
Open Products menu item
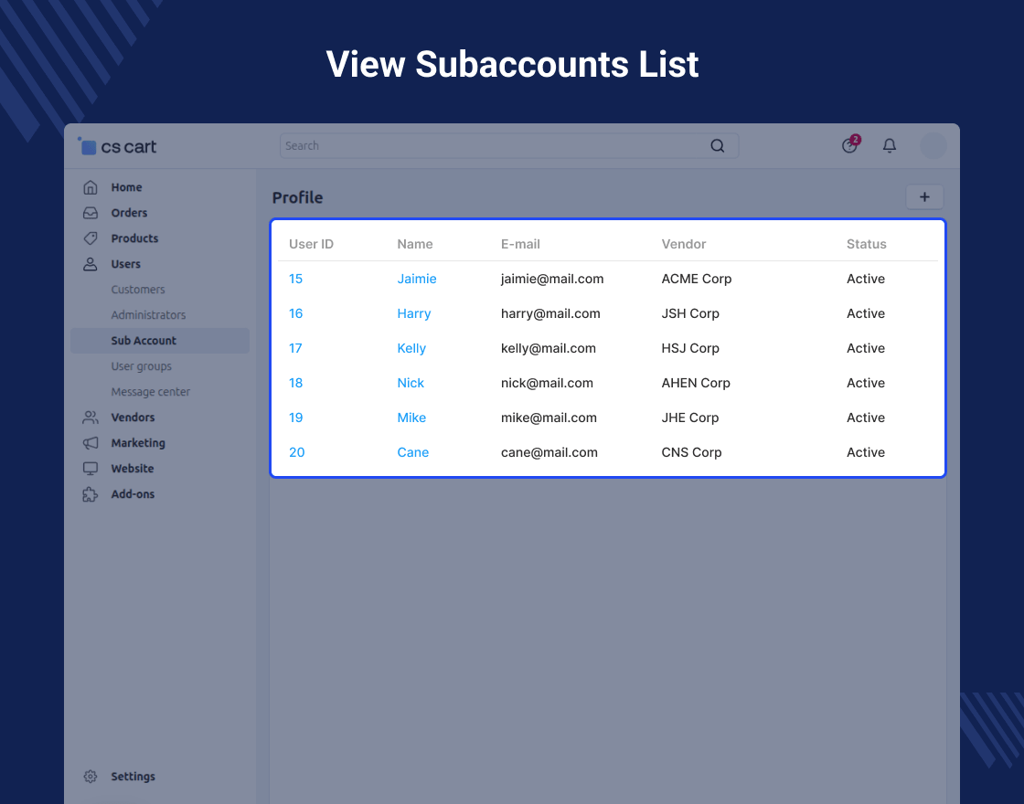tap(134, 238)
